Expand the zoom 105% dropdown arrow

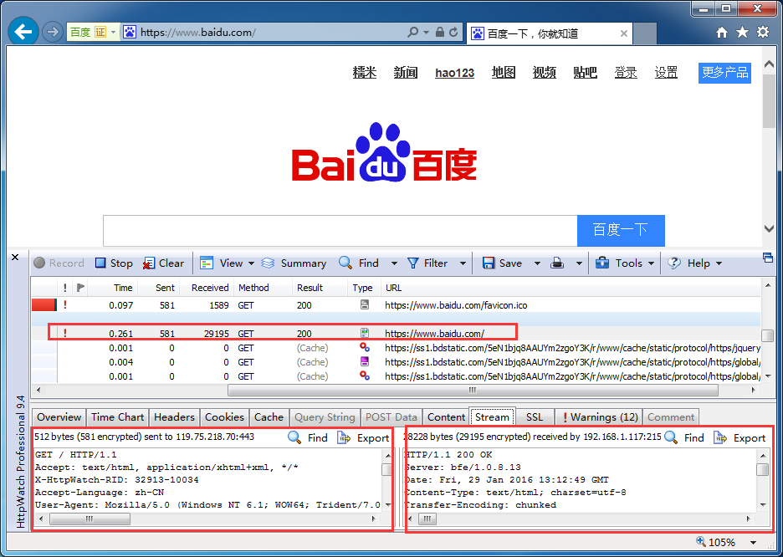pyautogui.click(x=753, y=543)
